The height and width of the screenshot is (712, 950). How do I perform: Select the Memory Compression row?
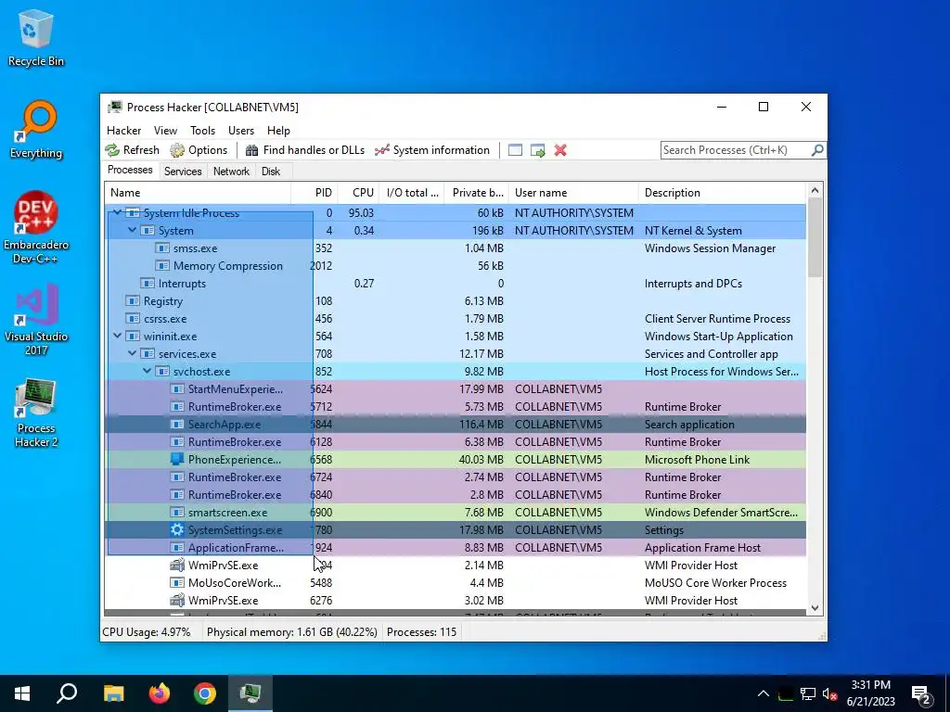coord(456,266)
